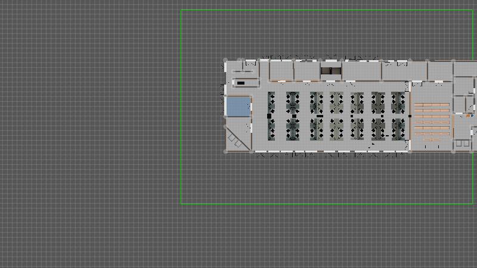The width and height of the screenshot is (477, 268).
Task: Select the top orange bench row in auditorium
Action: pos(431,105)
